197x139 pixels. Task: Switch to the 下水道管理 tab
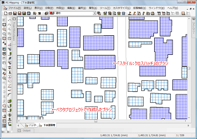click(48, 125)
